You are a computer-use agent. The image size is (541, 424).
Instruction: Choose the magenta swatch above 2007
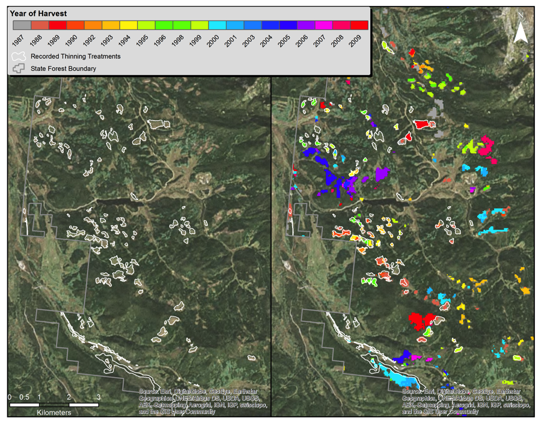pos(323,25)
